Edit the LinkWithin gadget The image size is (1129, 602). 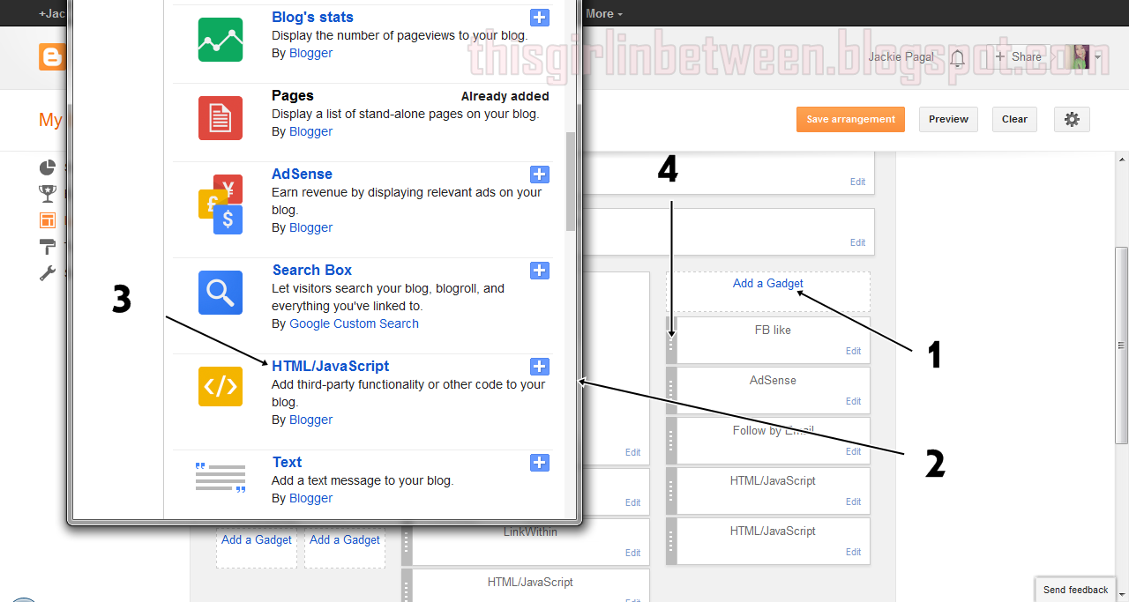coord(632,553)
